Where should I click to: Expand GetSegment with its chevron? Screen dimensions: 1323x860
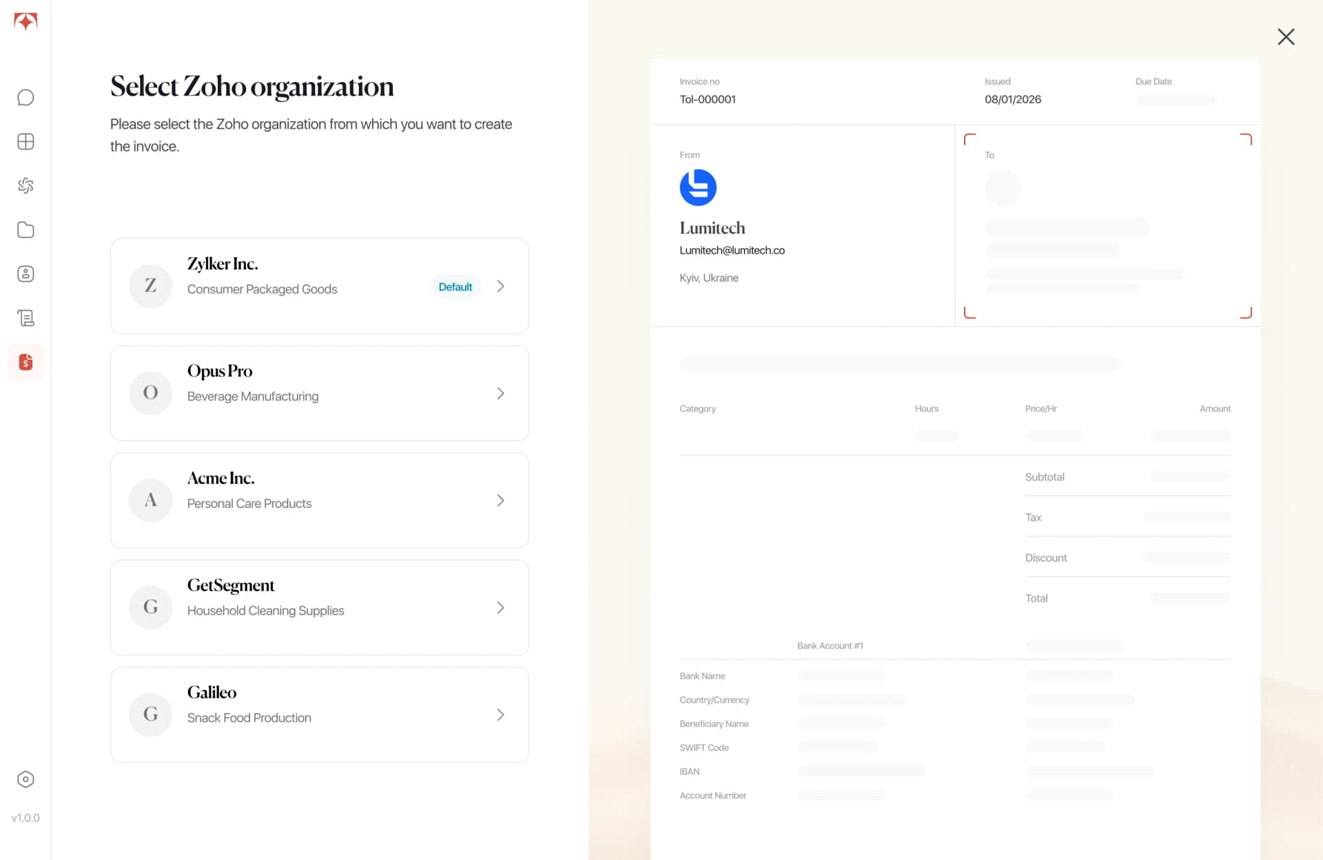click(x=501, y=607)
